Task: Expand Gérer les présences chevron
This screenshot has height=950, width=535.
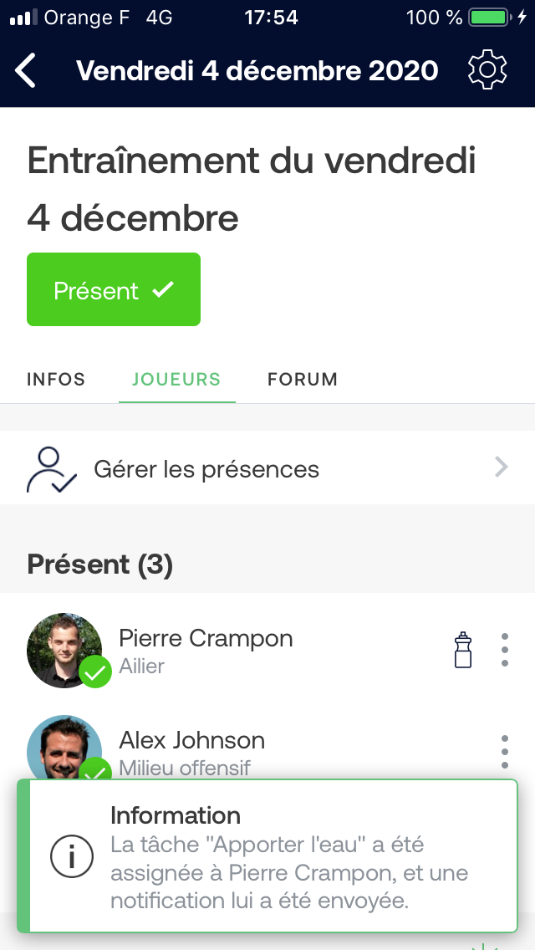Action: [501, 467]
